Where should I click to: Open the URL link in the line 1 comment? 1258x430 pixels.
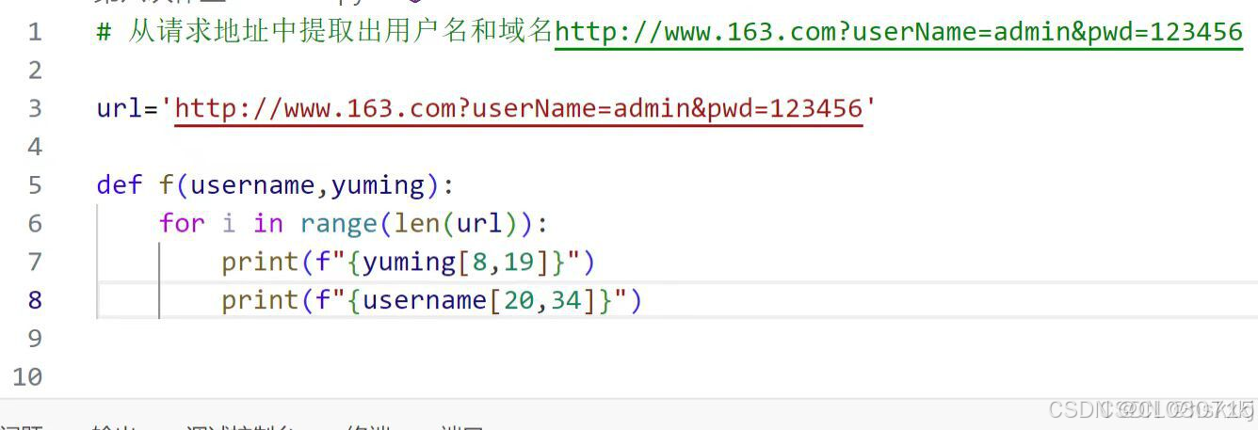tap(898, 32)
